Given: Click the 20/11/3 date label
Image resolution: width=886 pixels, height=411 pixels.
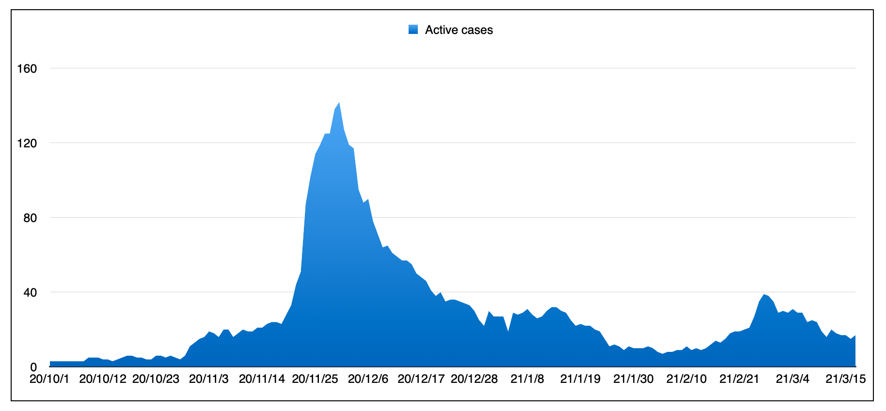Looking at the screenshot, I should [209, 379].
